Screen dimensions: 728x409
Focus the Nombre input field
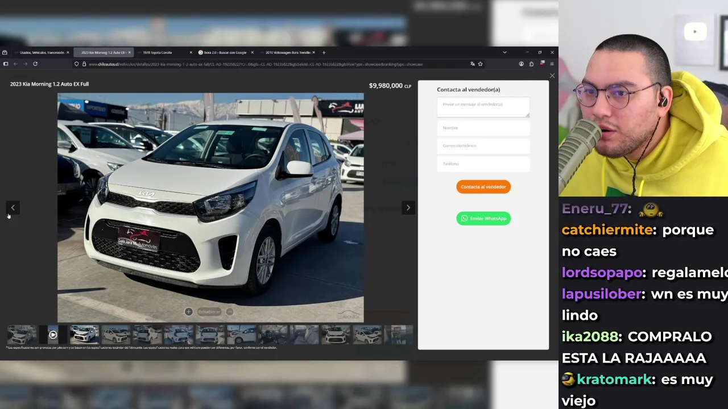tap(483, 128)
